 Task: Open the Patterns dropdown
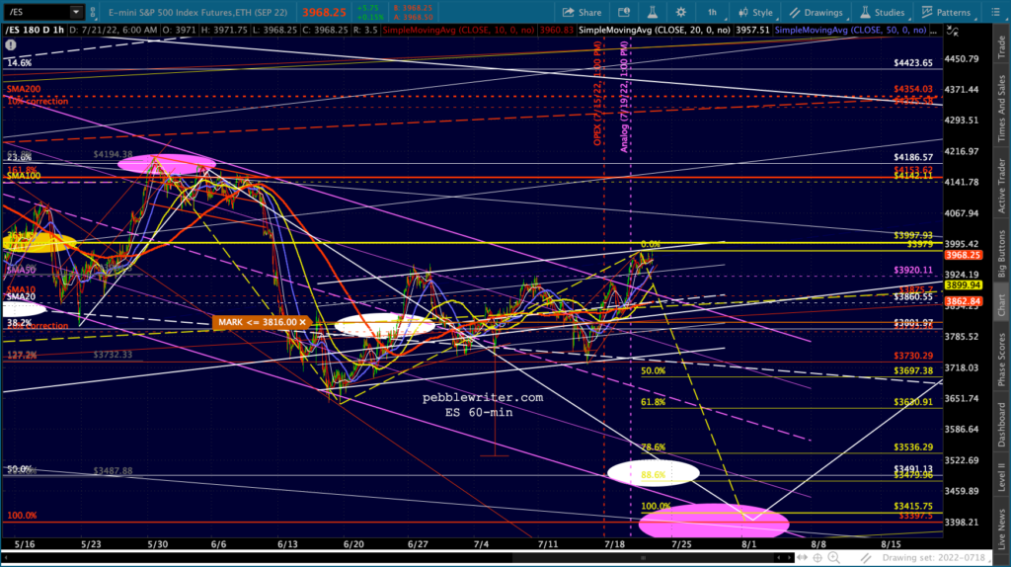(947, 12)
